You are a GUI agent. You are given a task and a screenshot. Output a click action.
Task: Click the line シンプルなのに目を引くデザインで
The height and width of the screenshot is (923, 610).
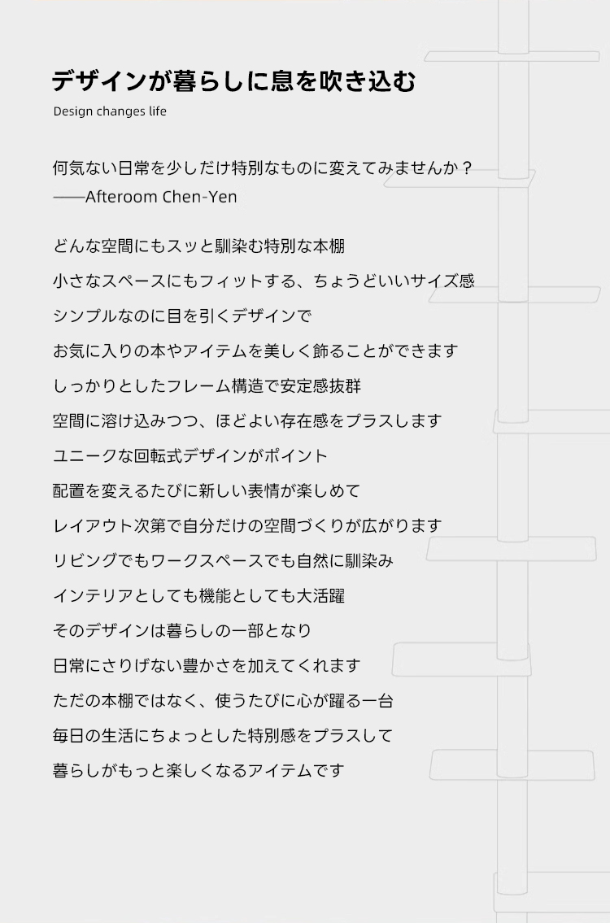(182, 316)
